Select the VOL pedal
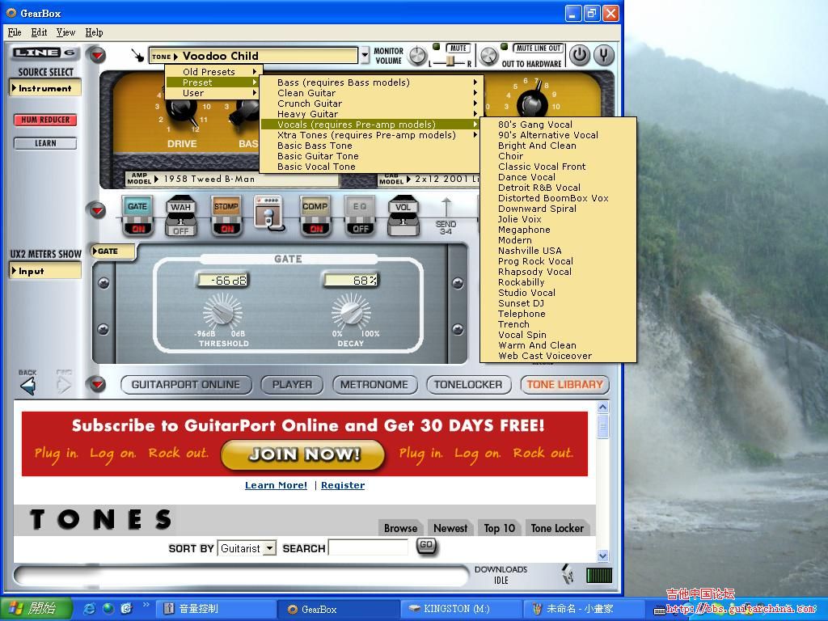 click(x=403, y=215)
